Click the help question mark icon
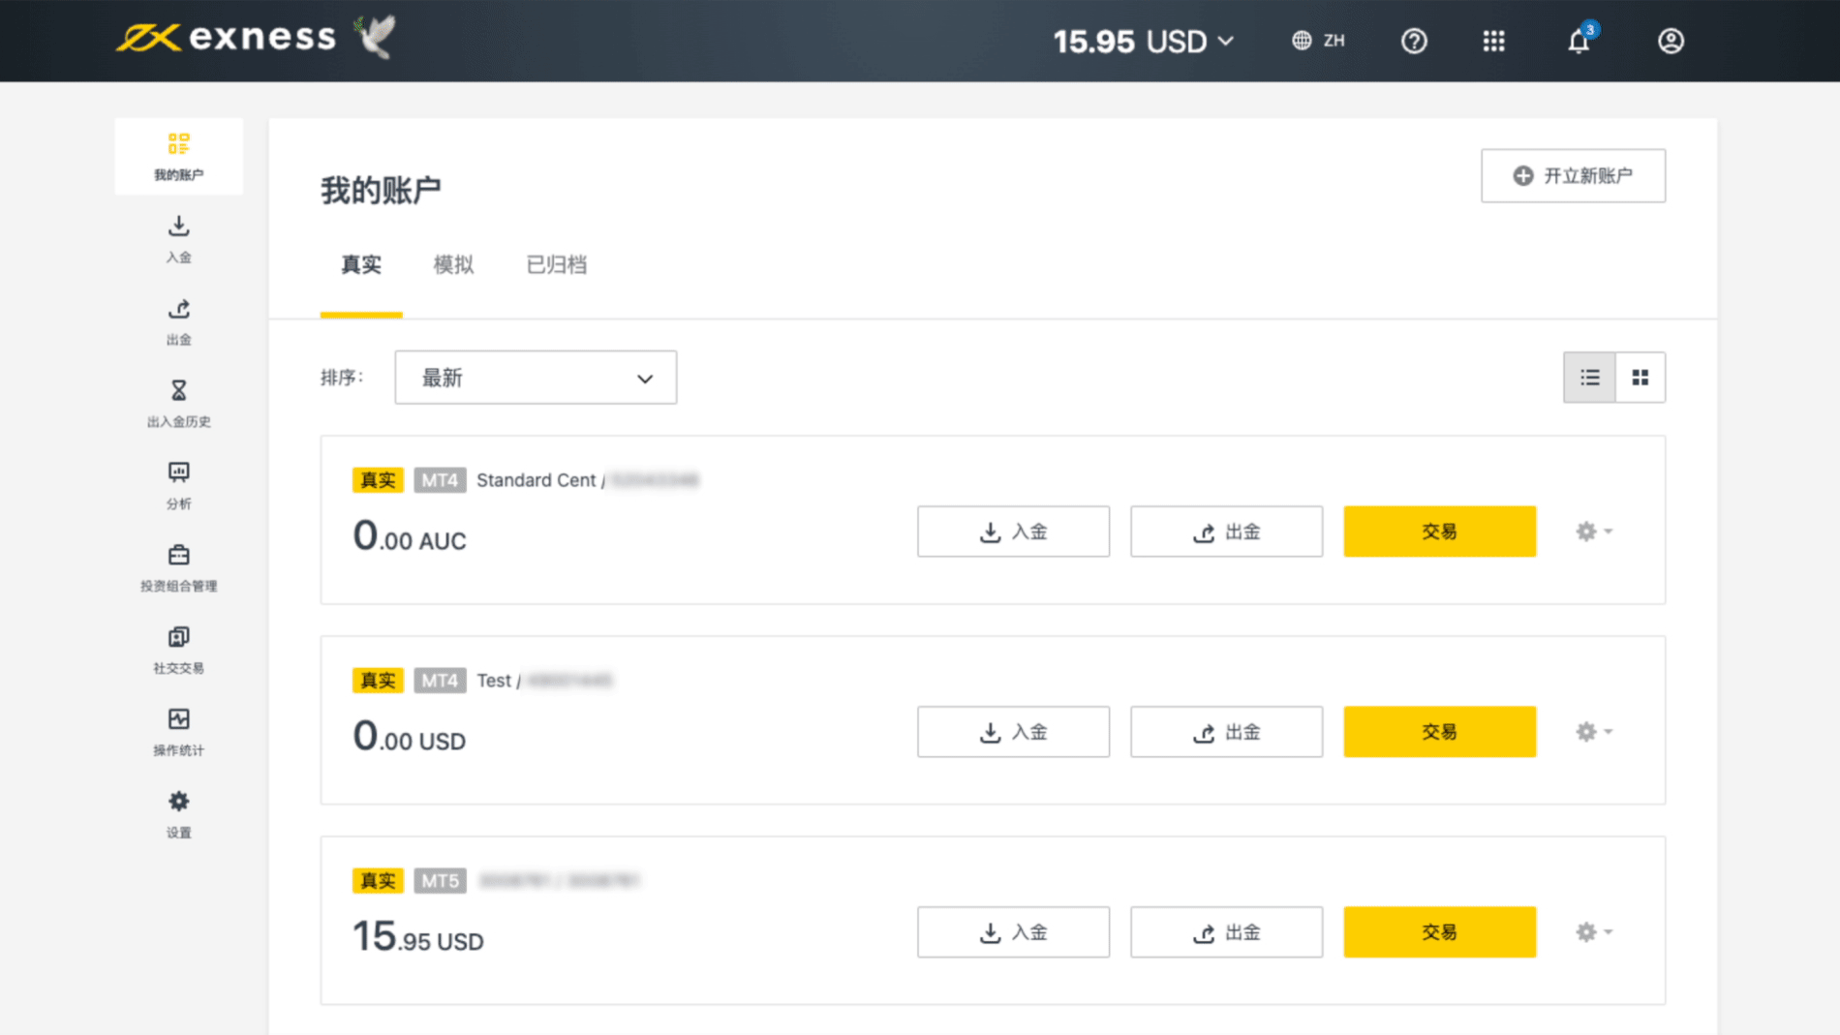 pyautogui.click(x=1414, y=42)
